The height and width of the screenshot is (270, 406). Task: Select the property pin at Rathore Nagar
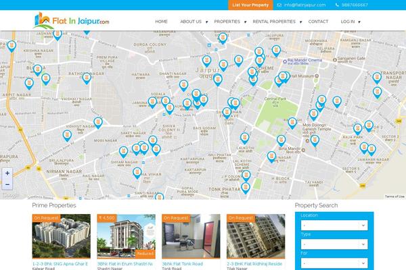click(x=87, y=78)
